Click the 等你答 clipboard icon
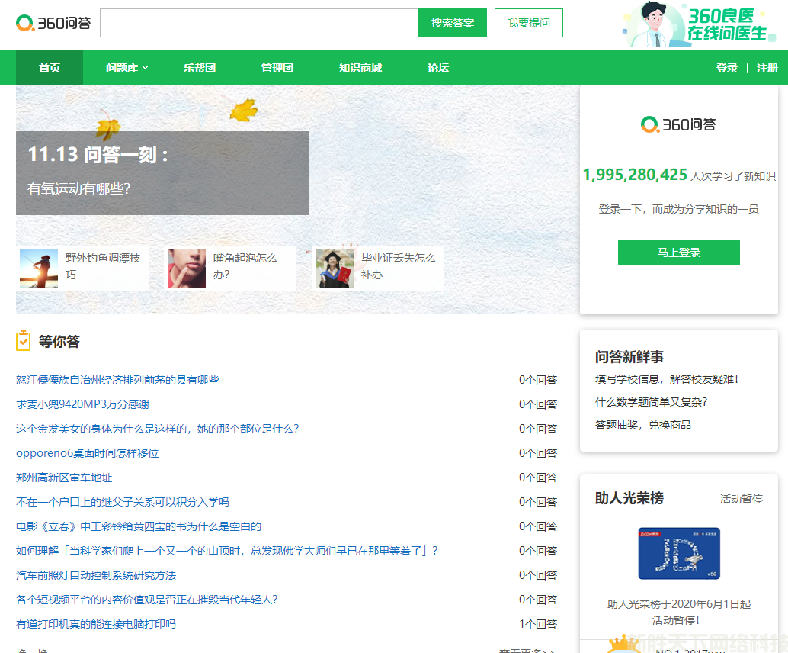This screenshot has width=788, height=653. (24, 341)
